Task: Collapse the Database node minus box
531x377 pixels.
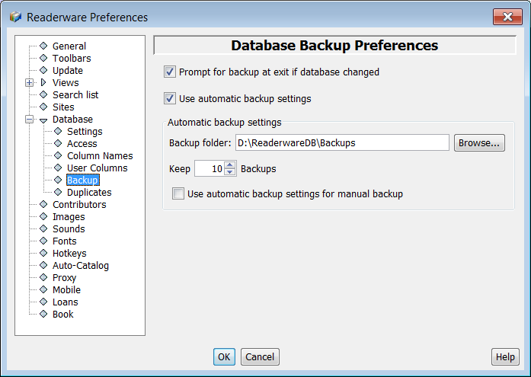Action: point(30,119)
